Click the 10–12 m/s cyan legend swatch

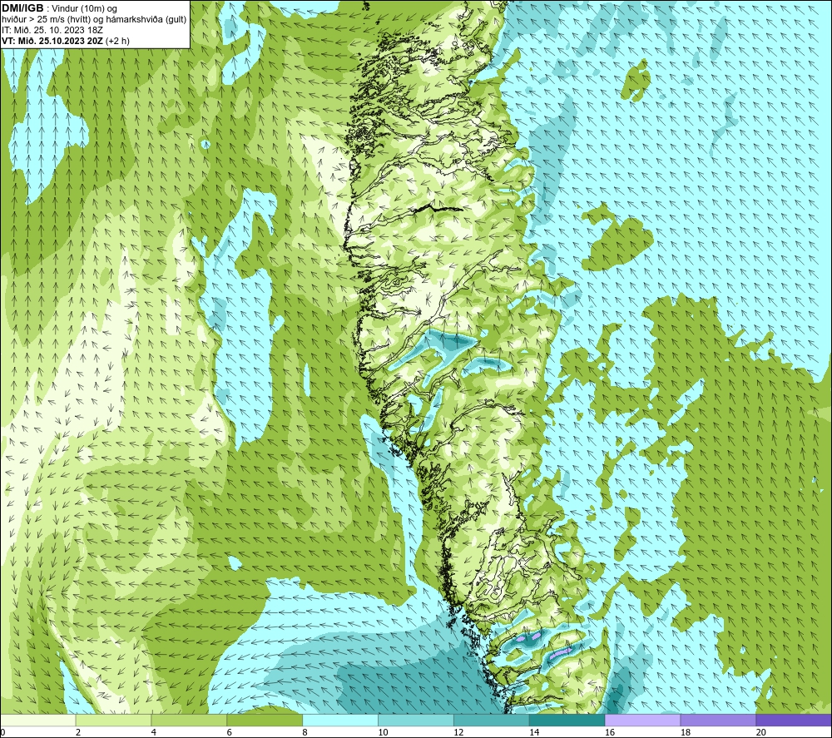(416, 720)
